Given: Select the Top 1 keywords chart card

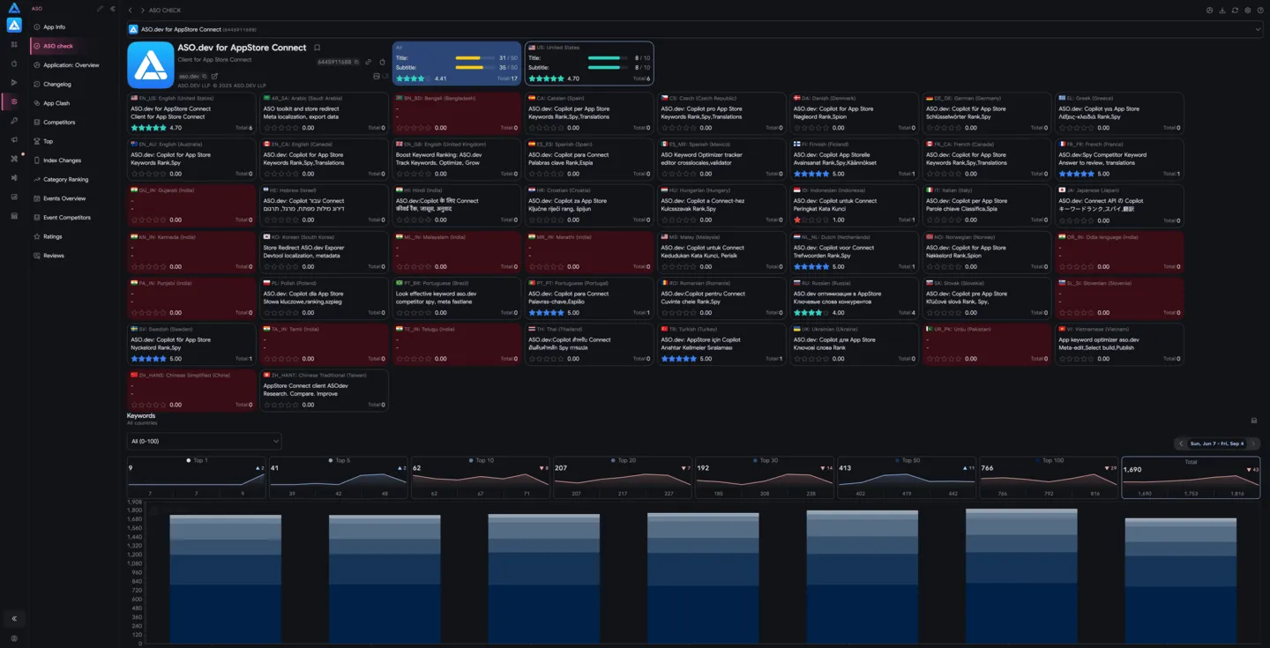Looking at the screenshot, I should [196, 477].
